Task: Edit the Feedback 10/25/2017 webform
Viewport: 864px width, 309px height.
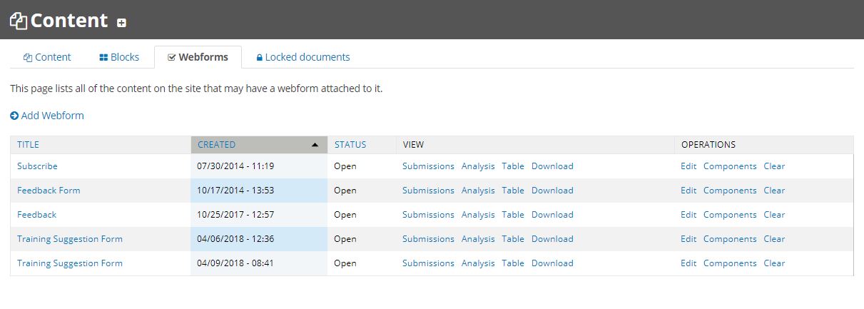Action: click(688, 215)
